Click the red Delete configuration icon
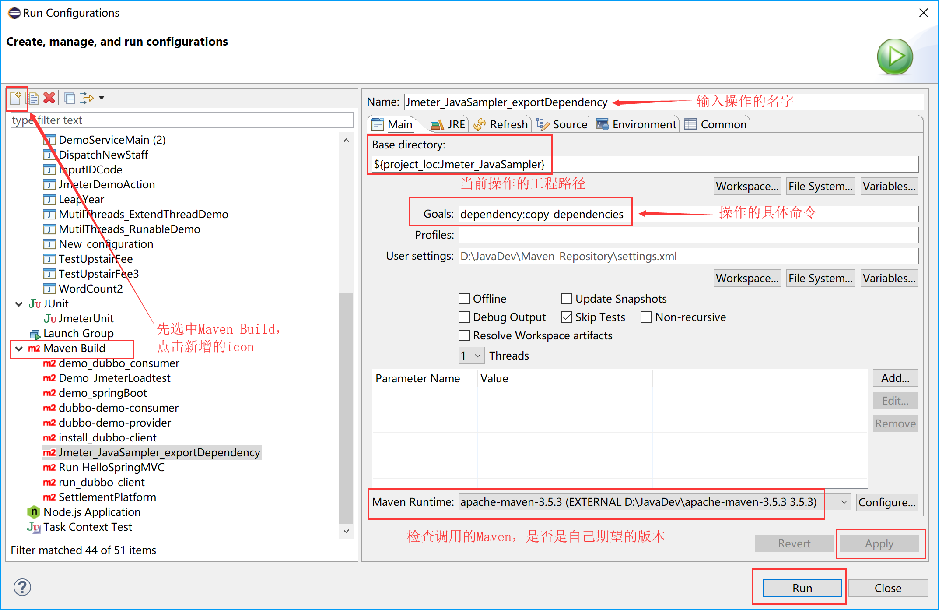Viewport: 939px width, 610px height. point(49,98)
